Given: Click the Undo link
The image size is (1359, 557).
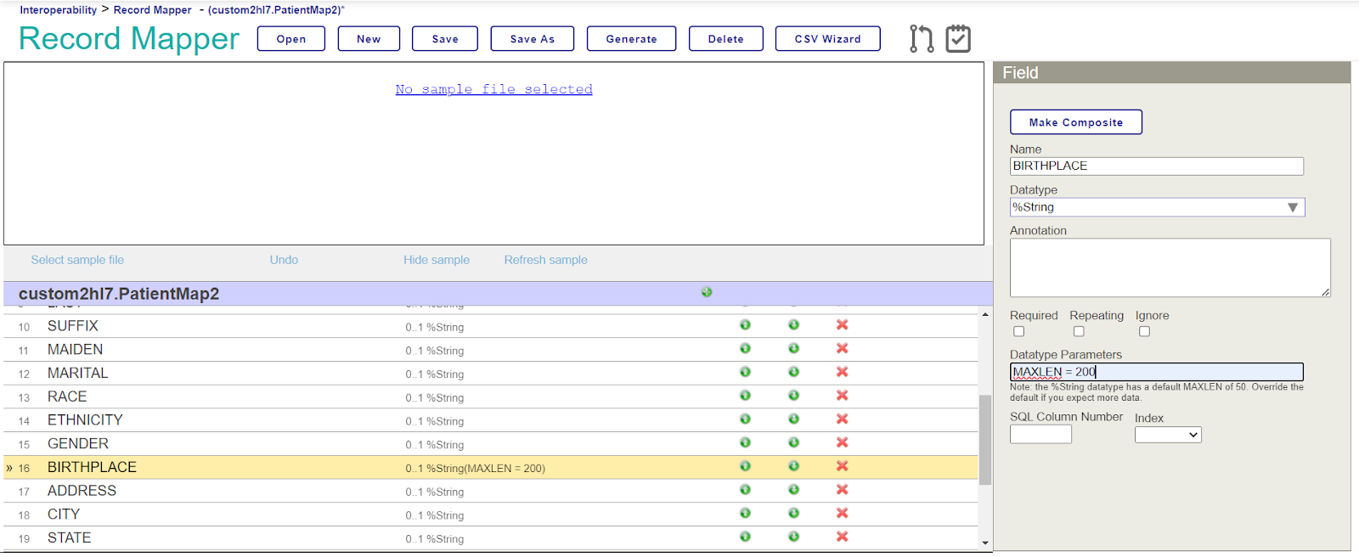Looking at the screenshot, I should click(x=284, y=260).
